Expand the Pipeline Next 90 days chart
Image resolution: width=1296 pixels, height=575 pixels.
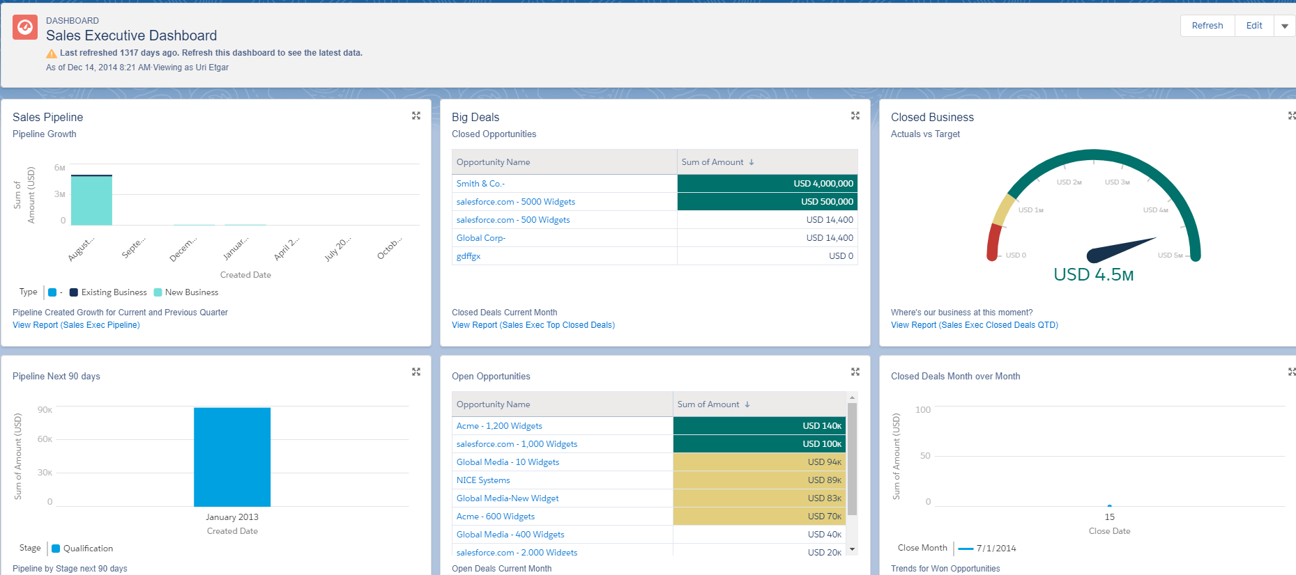click(416, 372)
